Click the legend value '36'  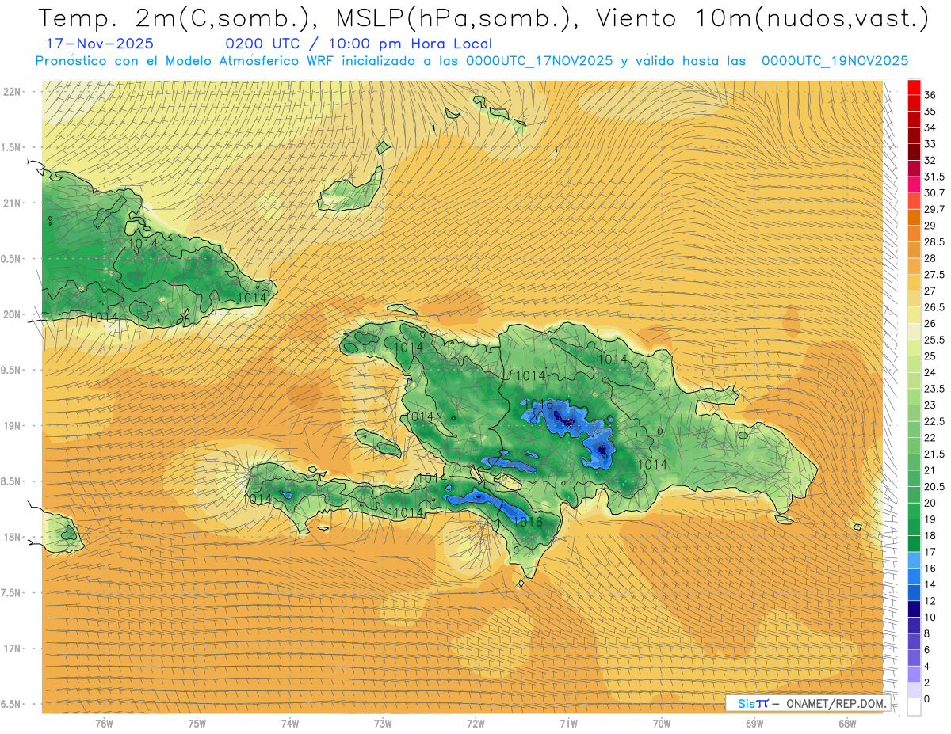(x=930, y=96)
